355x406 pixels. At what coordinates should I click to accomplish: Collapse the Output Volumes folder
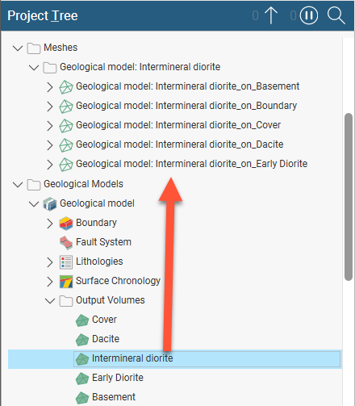tap(50, 300)
